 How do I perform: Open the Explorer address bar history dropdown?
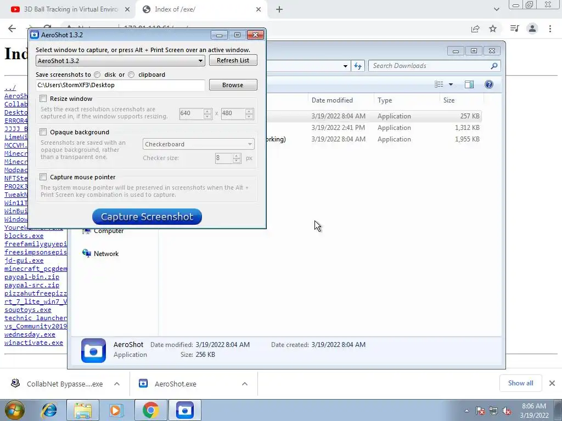click(x=345, y=66)
